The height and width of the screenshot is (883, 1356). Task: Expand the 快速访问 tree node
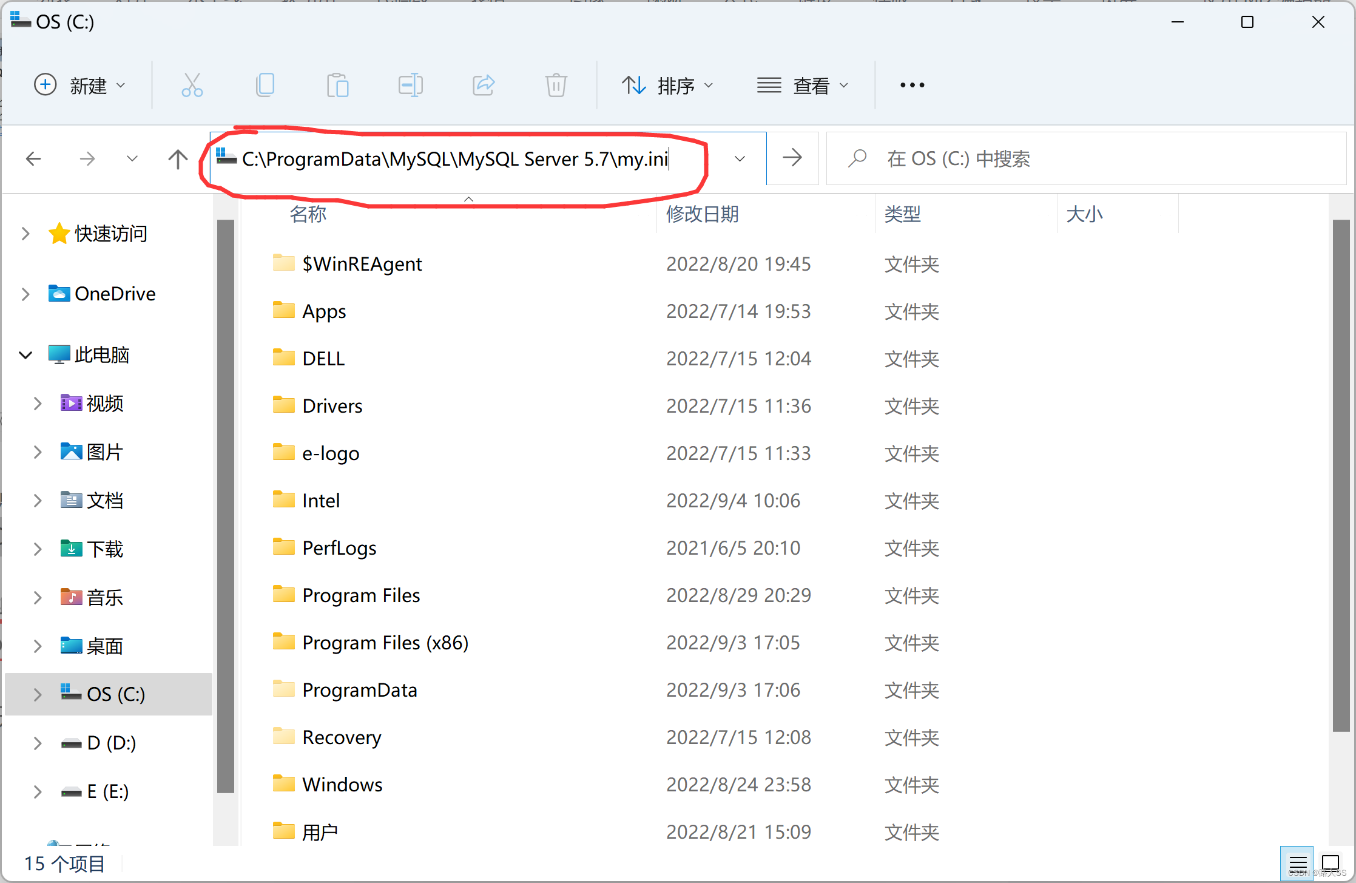[25, 234]
